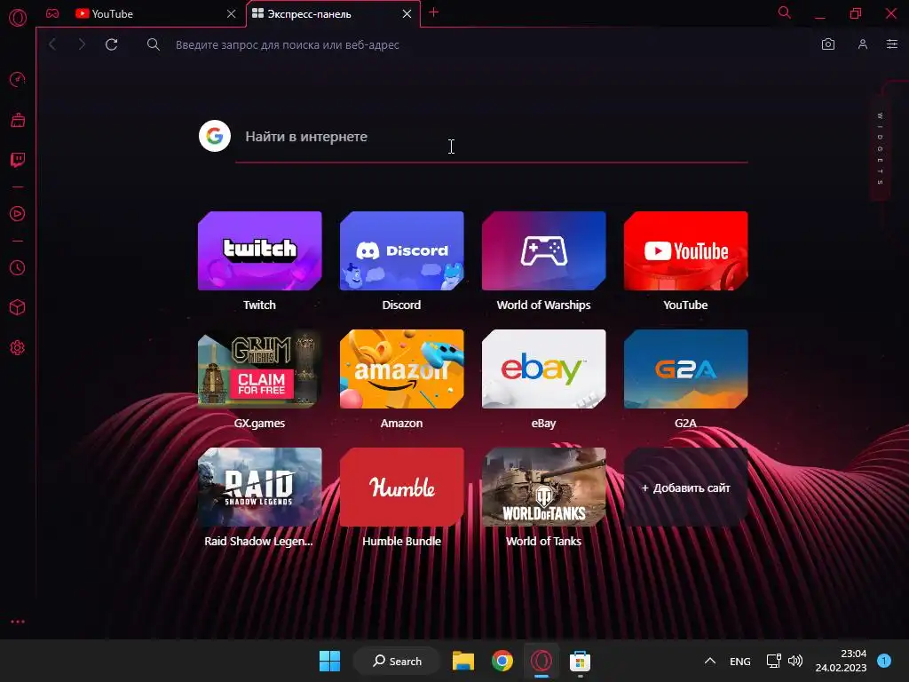Open the GX.games speed dial tile
The height and width of the screenshot is (682, 909).
tap(260, 369)
